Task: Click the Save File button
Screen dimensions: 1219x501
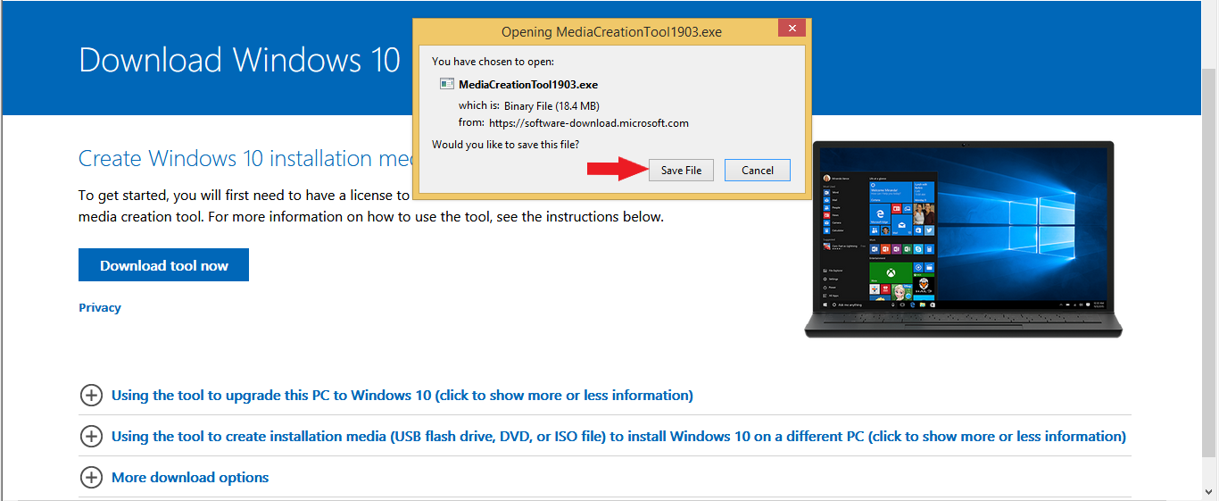Action: tap(681, 171)
